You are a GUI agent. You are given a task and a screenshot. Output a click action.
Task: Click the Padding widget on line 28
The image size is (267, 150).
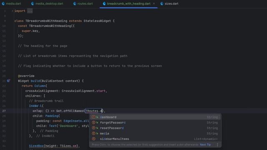click(52, 116)
